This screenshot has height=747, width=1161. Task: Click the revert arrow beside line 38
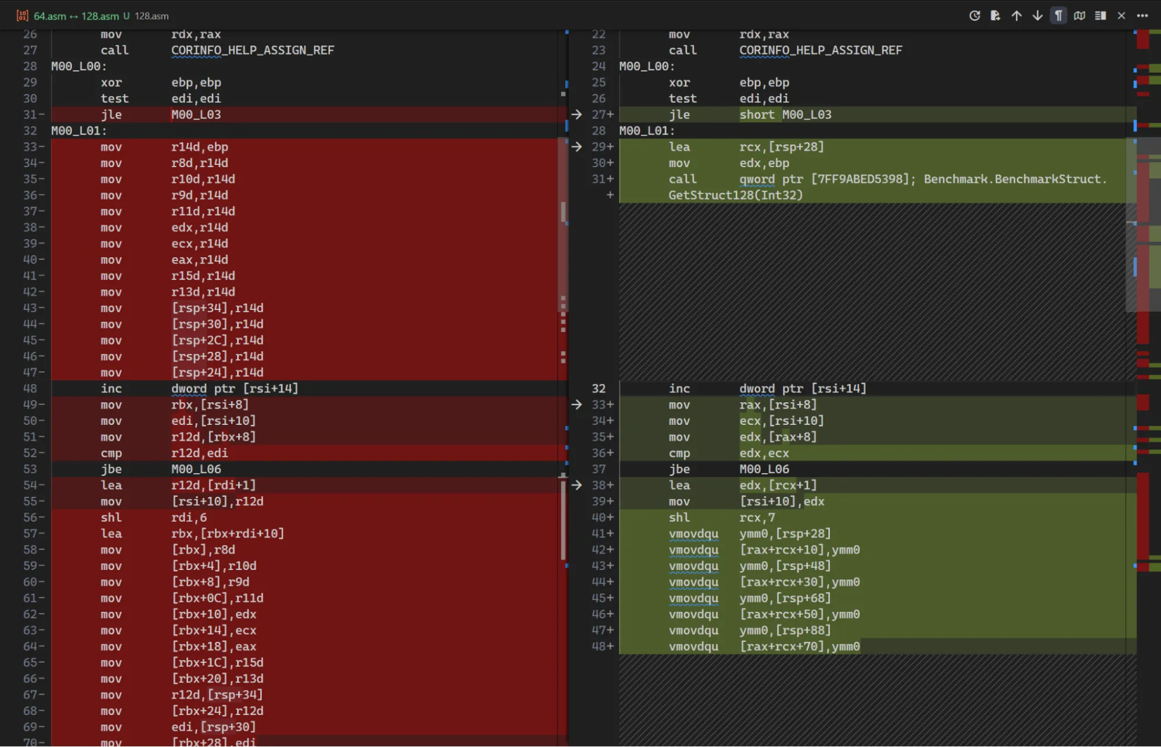(576, 485)
